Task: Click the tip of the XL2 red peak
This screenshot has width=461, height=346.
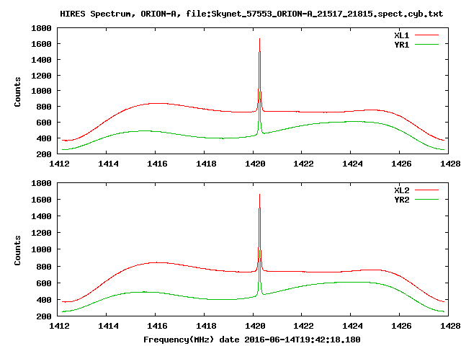Action: [x=259, y=195]
